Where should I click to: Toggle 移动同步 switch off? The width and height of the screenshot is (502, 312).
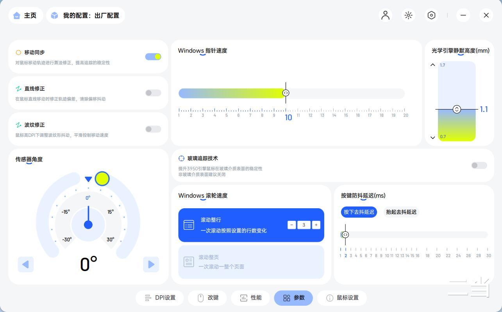[153, 57]
